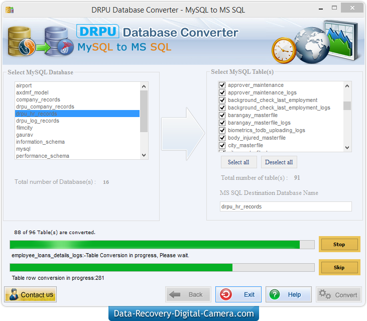This screenshot has width=367, height=321.
Task: Click the overall tables progress bar
Action: [162, 245]
